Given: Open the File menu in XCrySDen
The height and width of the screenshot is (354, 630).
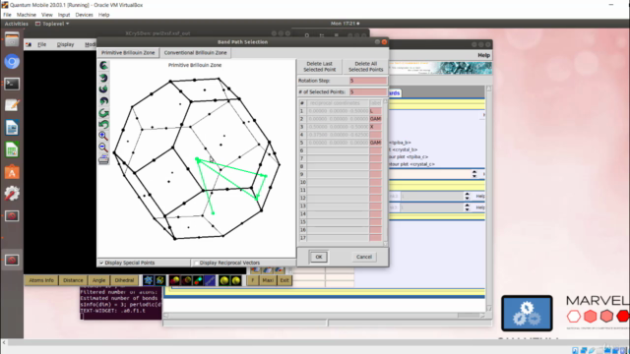Looking at the screenshot, I should (41, 44).
